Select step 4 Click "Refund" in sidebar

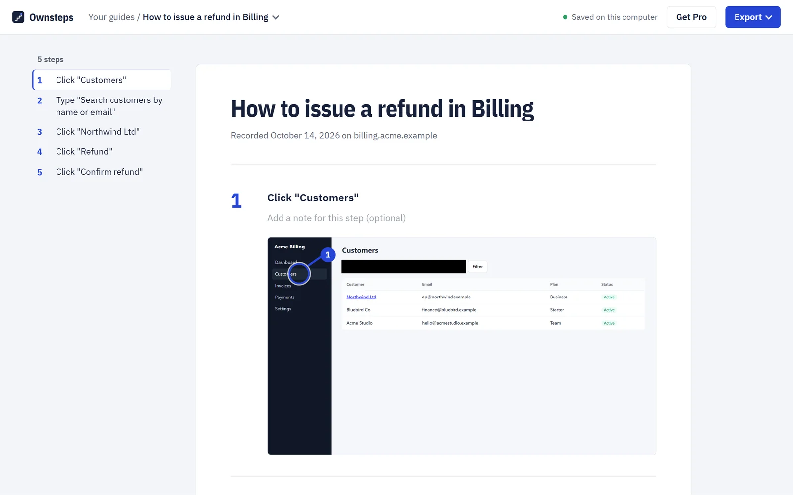(102, 152)
